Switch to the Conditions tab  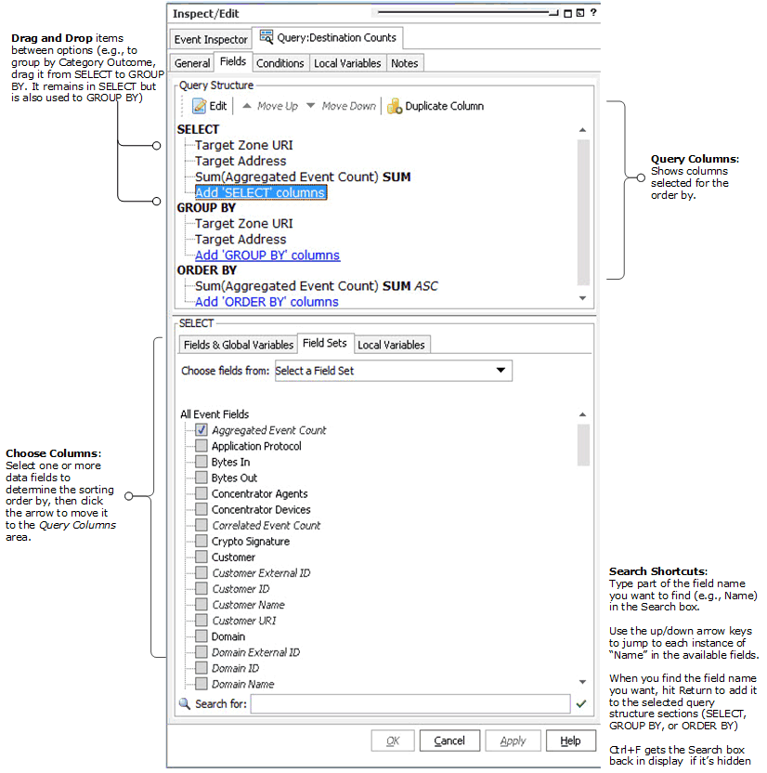point(279,63)
